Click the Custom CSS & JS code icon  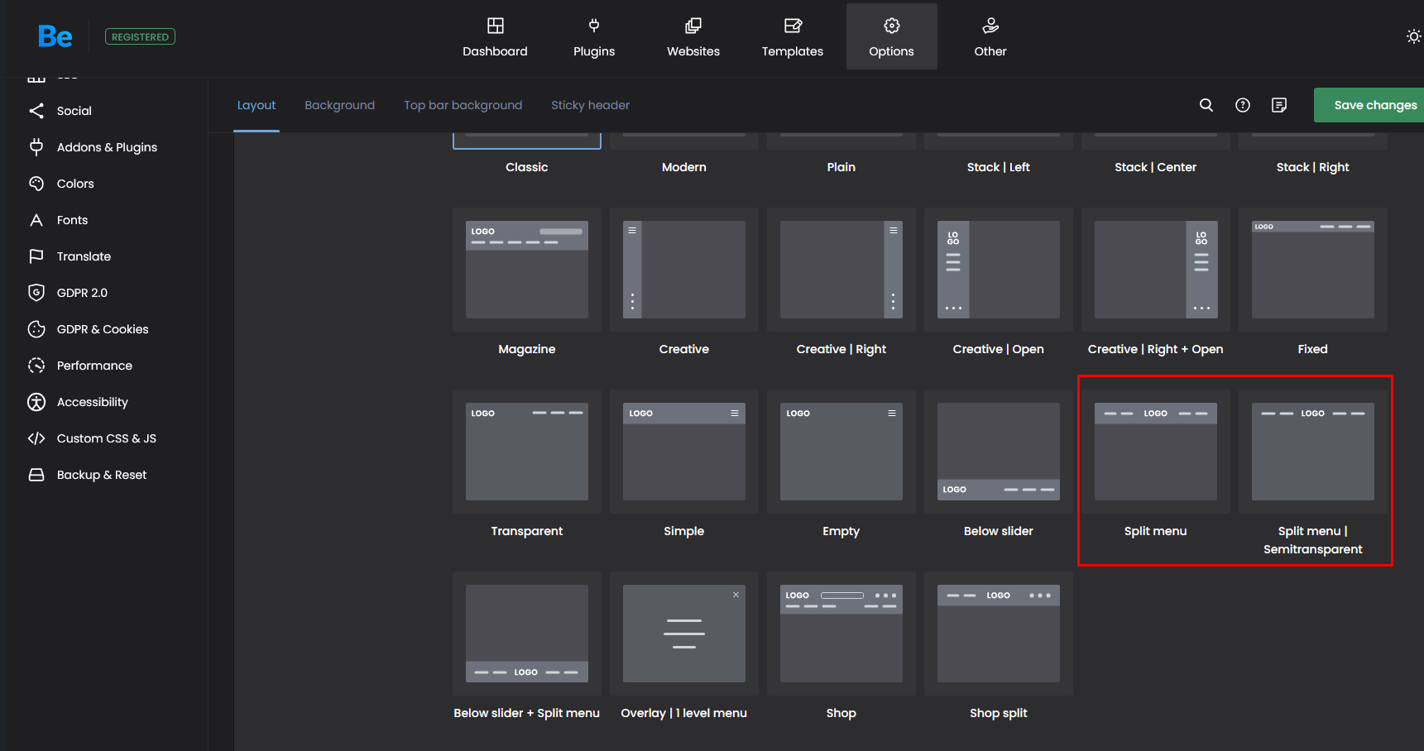click(36, 438)
